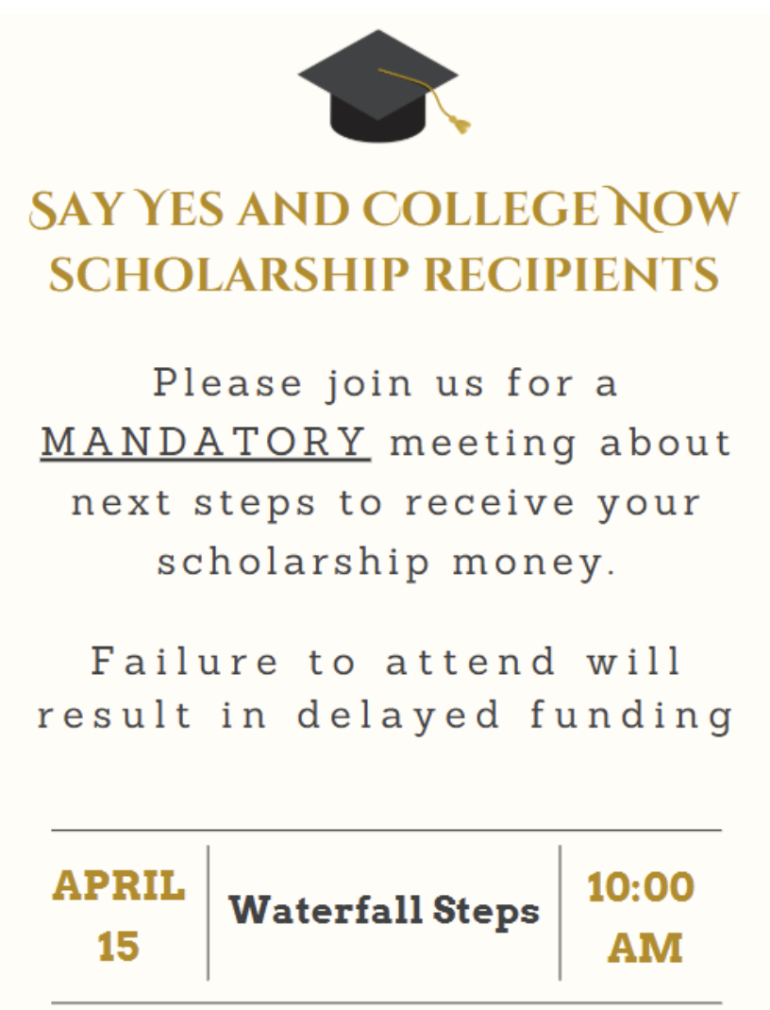Image resolution: width=770 pixels, height=1010 pixels.
Task: Click the 10:00 time label
Action: (x=641, y=887)
